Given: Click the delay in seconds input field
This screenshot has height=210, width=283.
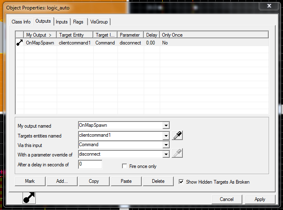Looking at the screenshot, I should pos(90,164).
